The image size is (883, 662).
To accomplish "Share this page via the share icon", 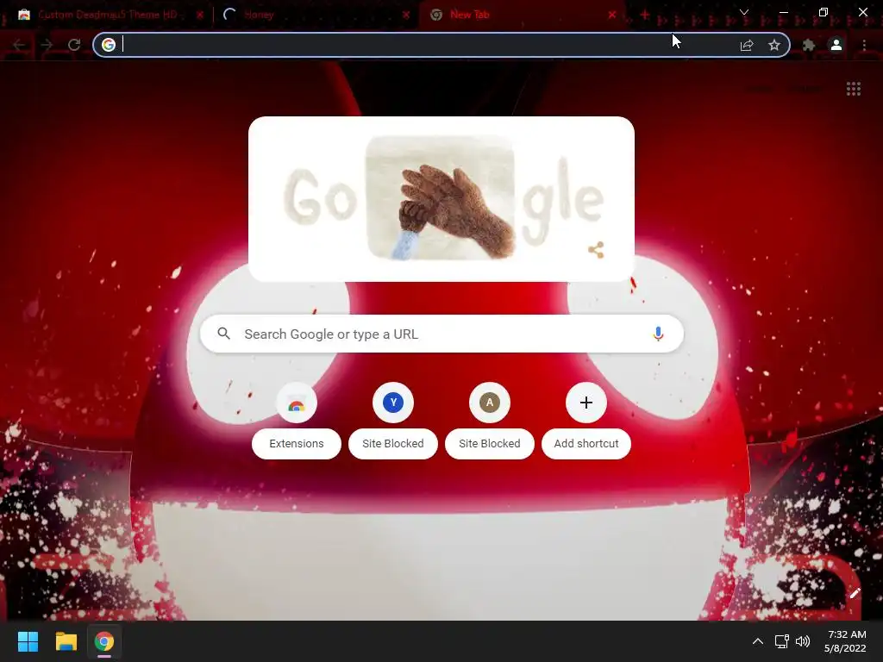I will pyautogui.click(x=747, y=45).
